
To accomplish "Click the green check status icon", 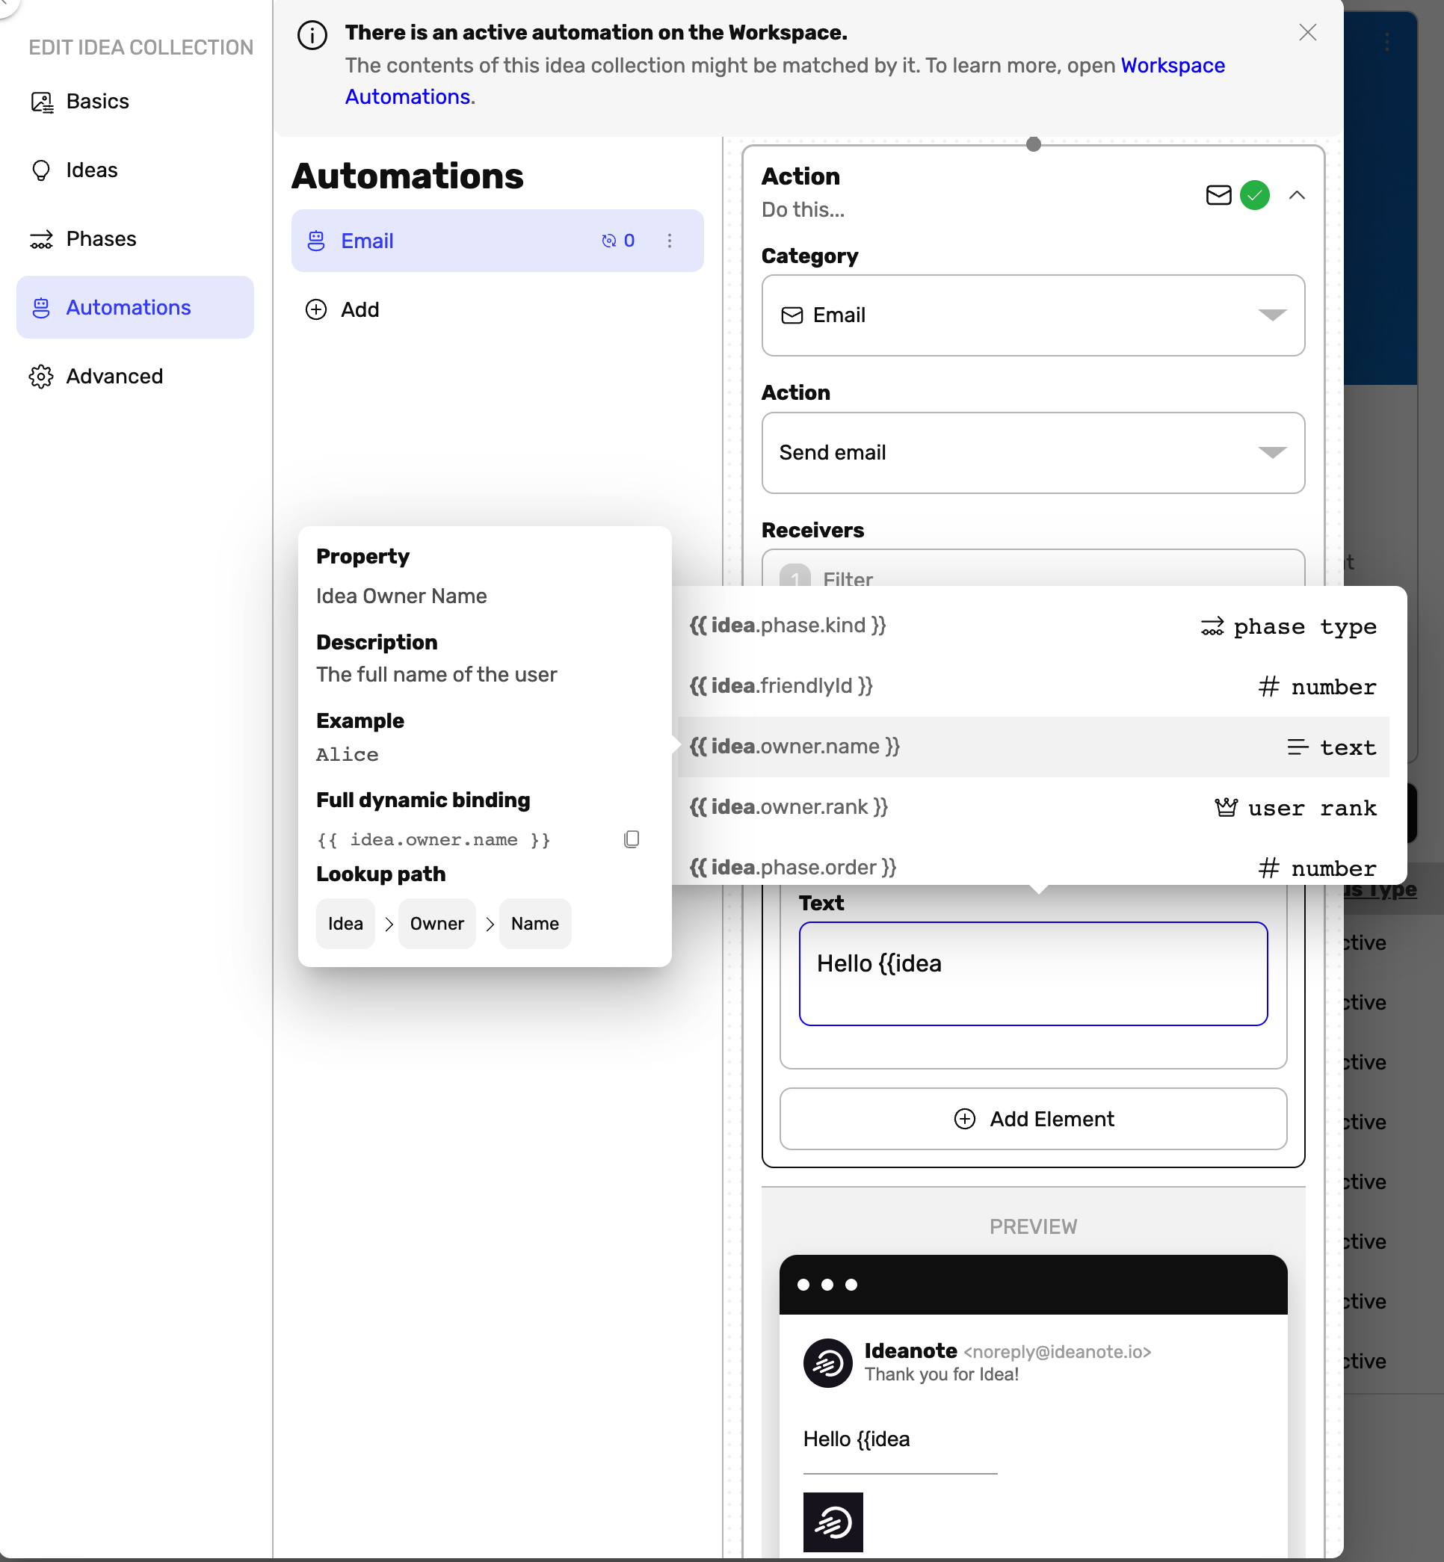I will [1254, 195].
